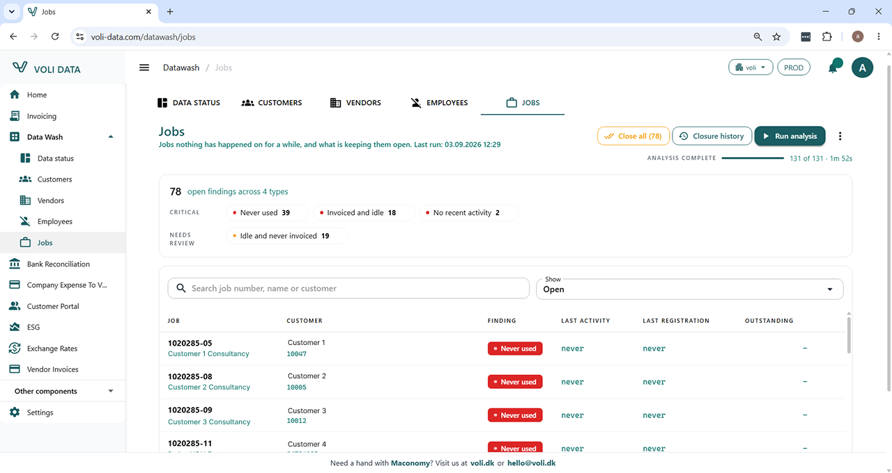This screenshot has width=892, height=473.
Task: Open the three-dot more options menu
Action: (840, 136)
